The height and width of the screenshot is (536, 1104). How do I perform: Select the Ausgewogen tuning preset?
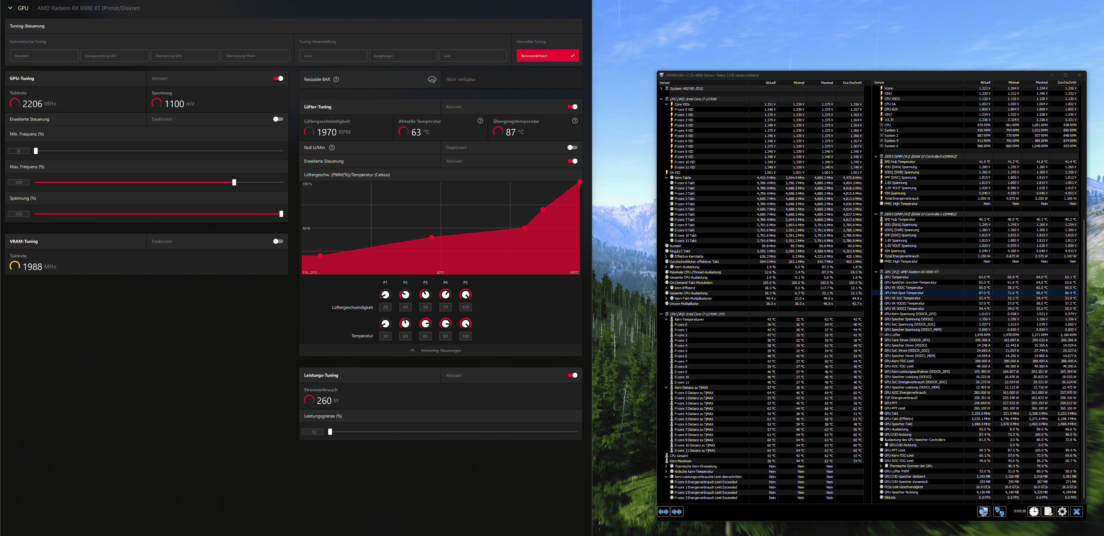(x=403, y=56)
